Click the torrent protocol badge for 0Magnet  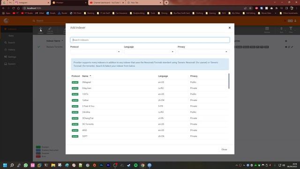[75, 82]
